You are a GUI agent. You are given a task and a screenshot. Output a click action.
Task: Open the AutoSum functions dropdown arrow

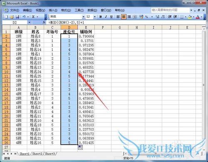(37, 17)
